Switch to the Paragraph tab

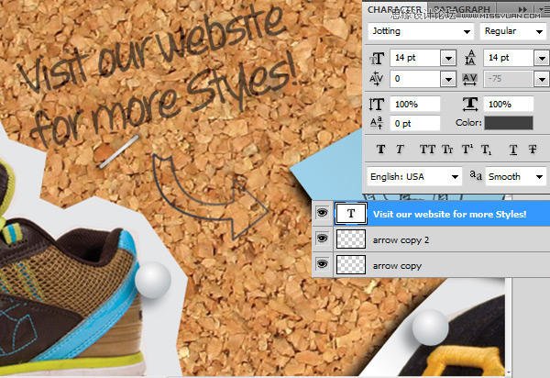coord(462,10)
